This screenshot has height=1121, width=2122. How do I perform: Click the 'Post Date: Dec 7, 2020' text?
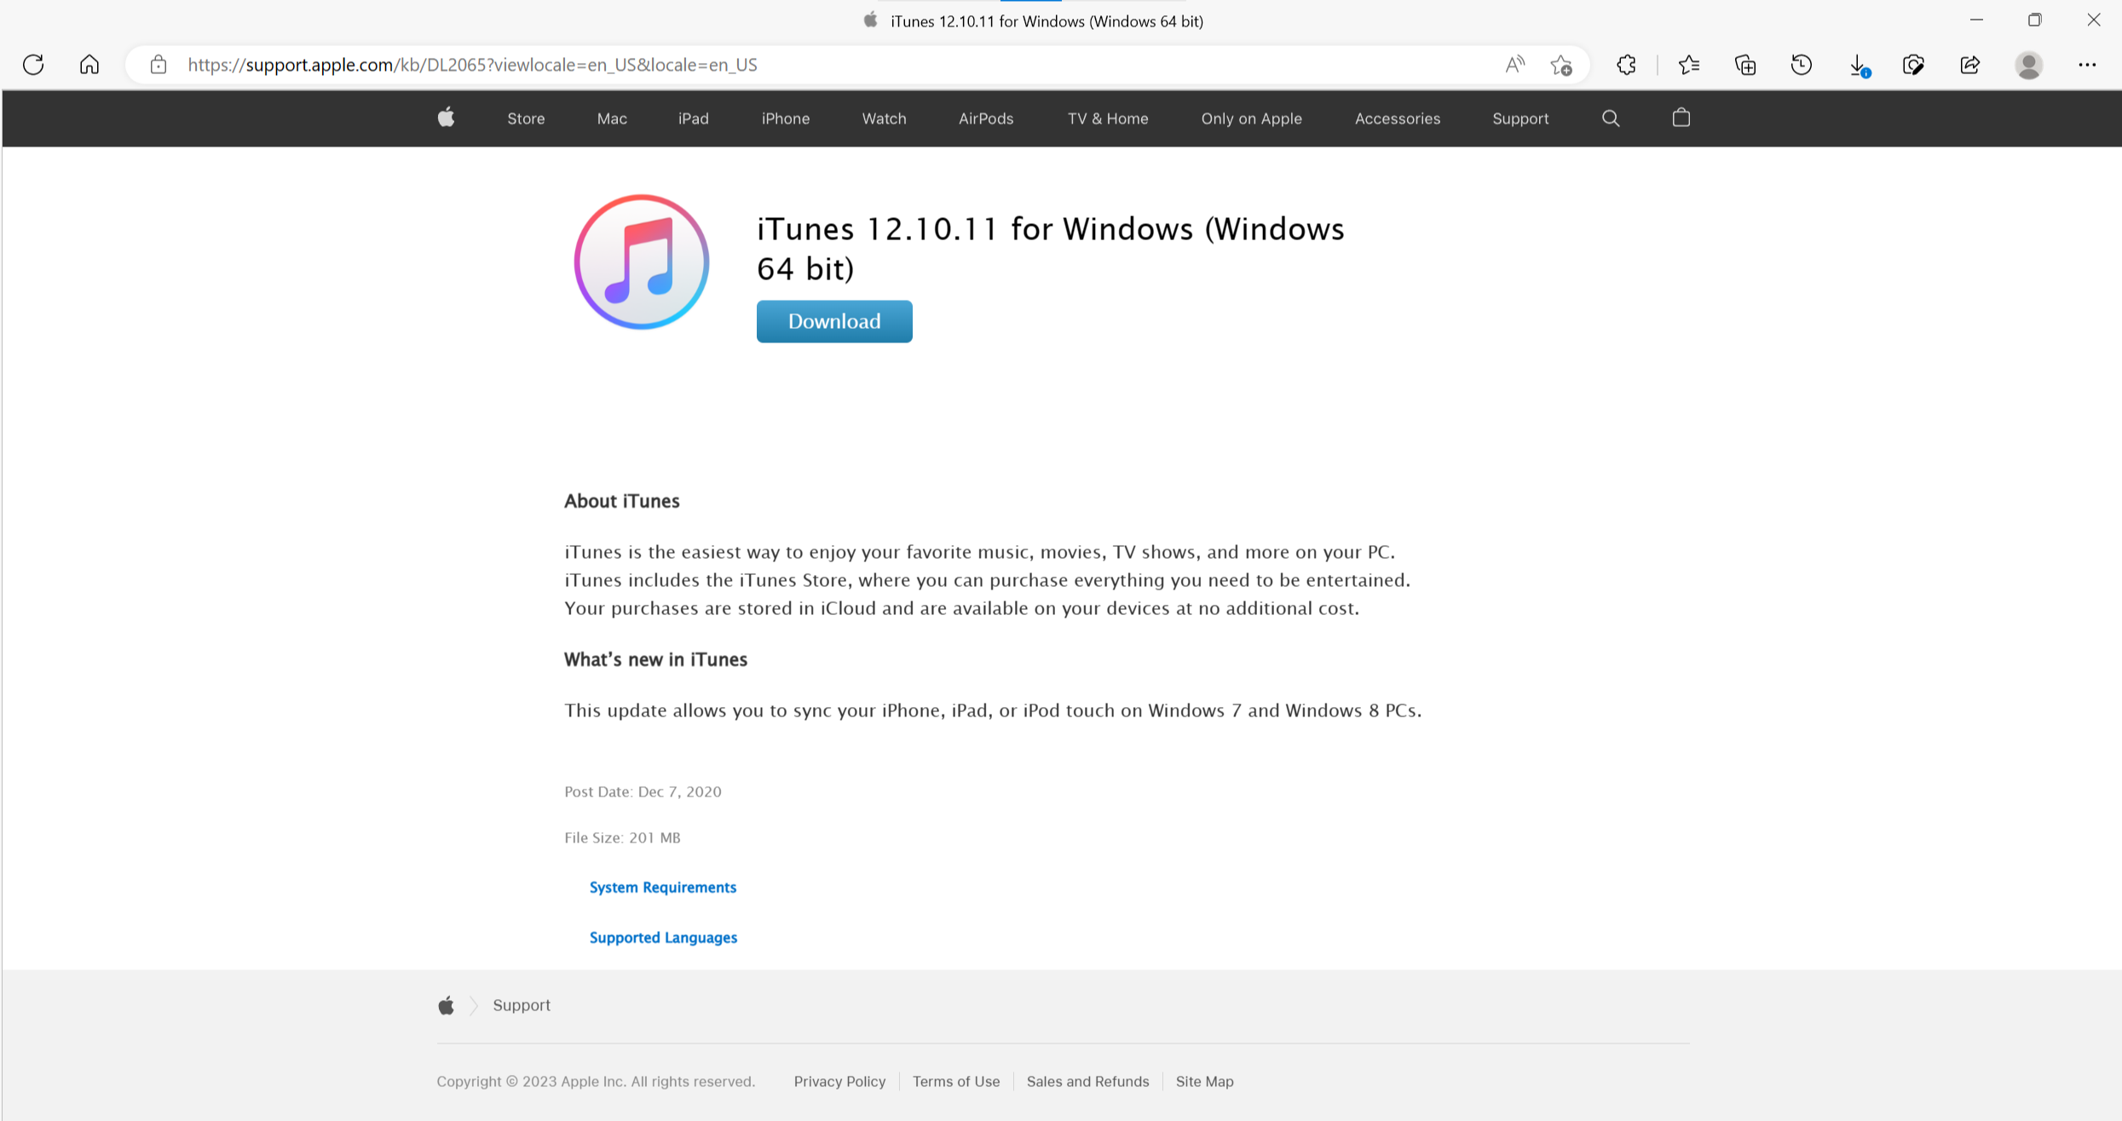[x=643, y=791]
